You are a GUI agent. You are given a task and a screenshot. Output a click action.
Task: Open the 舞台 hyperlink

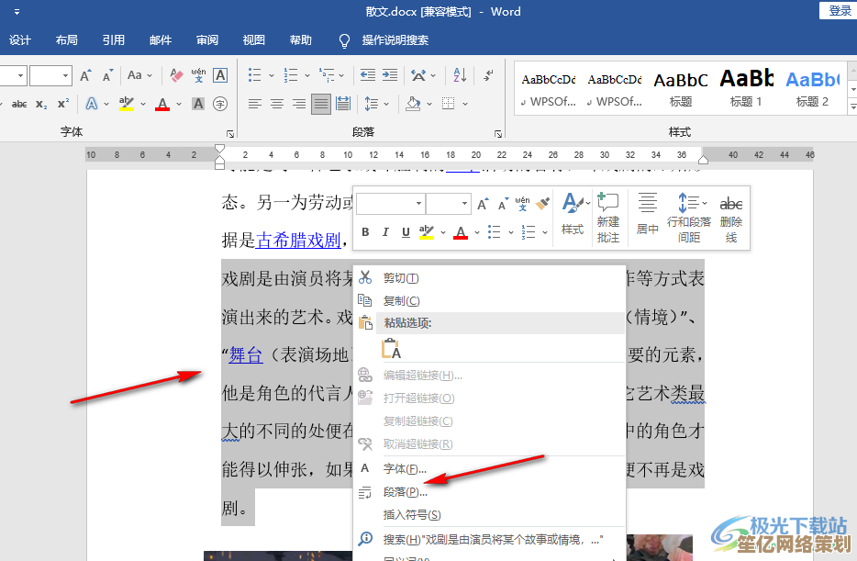[246, 354]
